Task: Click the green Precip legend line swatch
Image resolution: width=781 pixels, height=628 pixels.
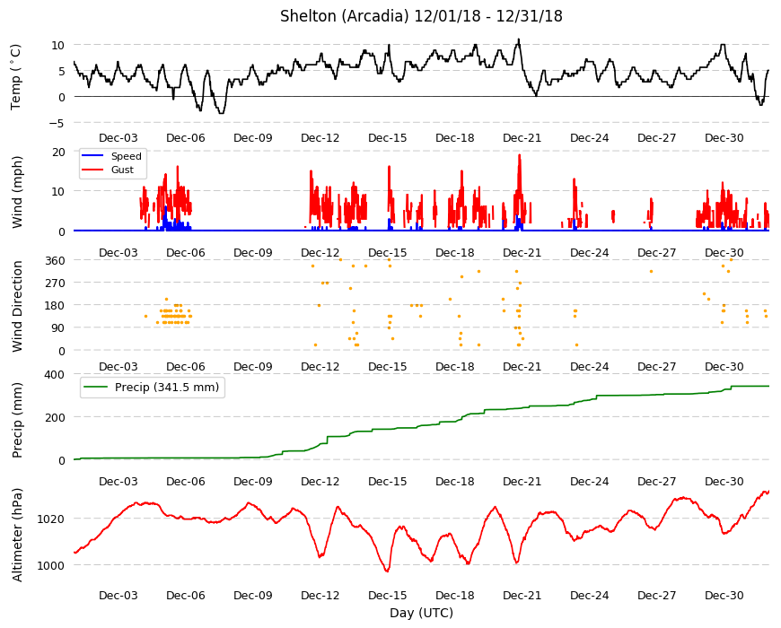Action: (96, 388)
